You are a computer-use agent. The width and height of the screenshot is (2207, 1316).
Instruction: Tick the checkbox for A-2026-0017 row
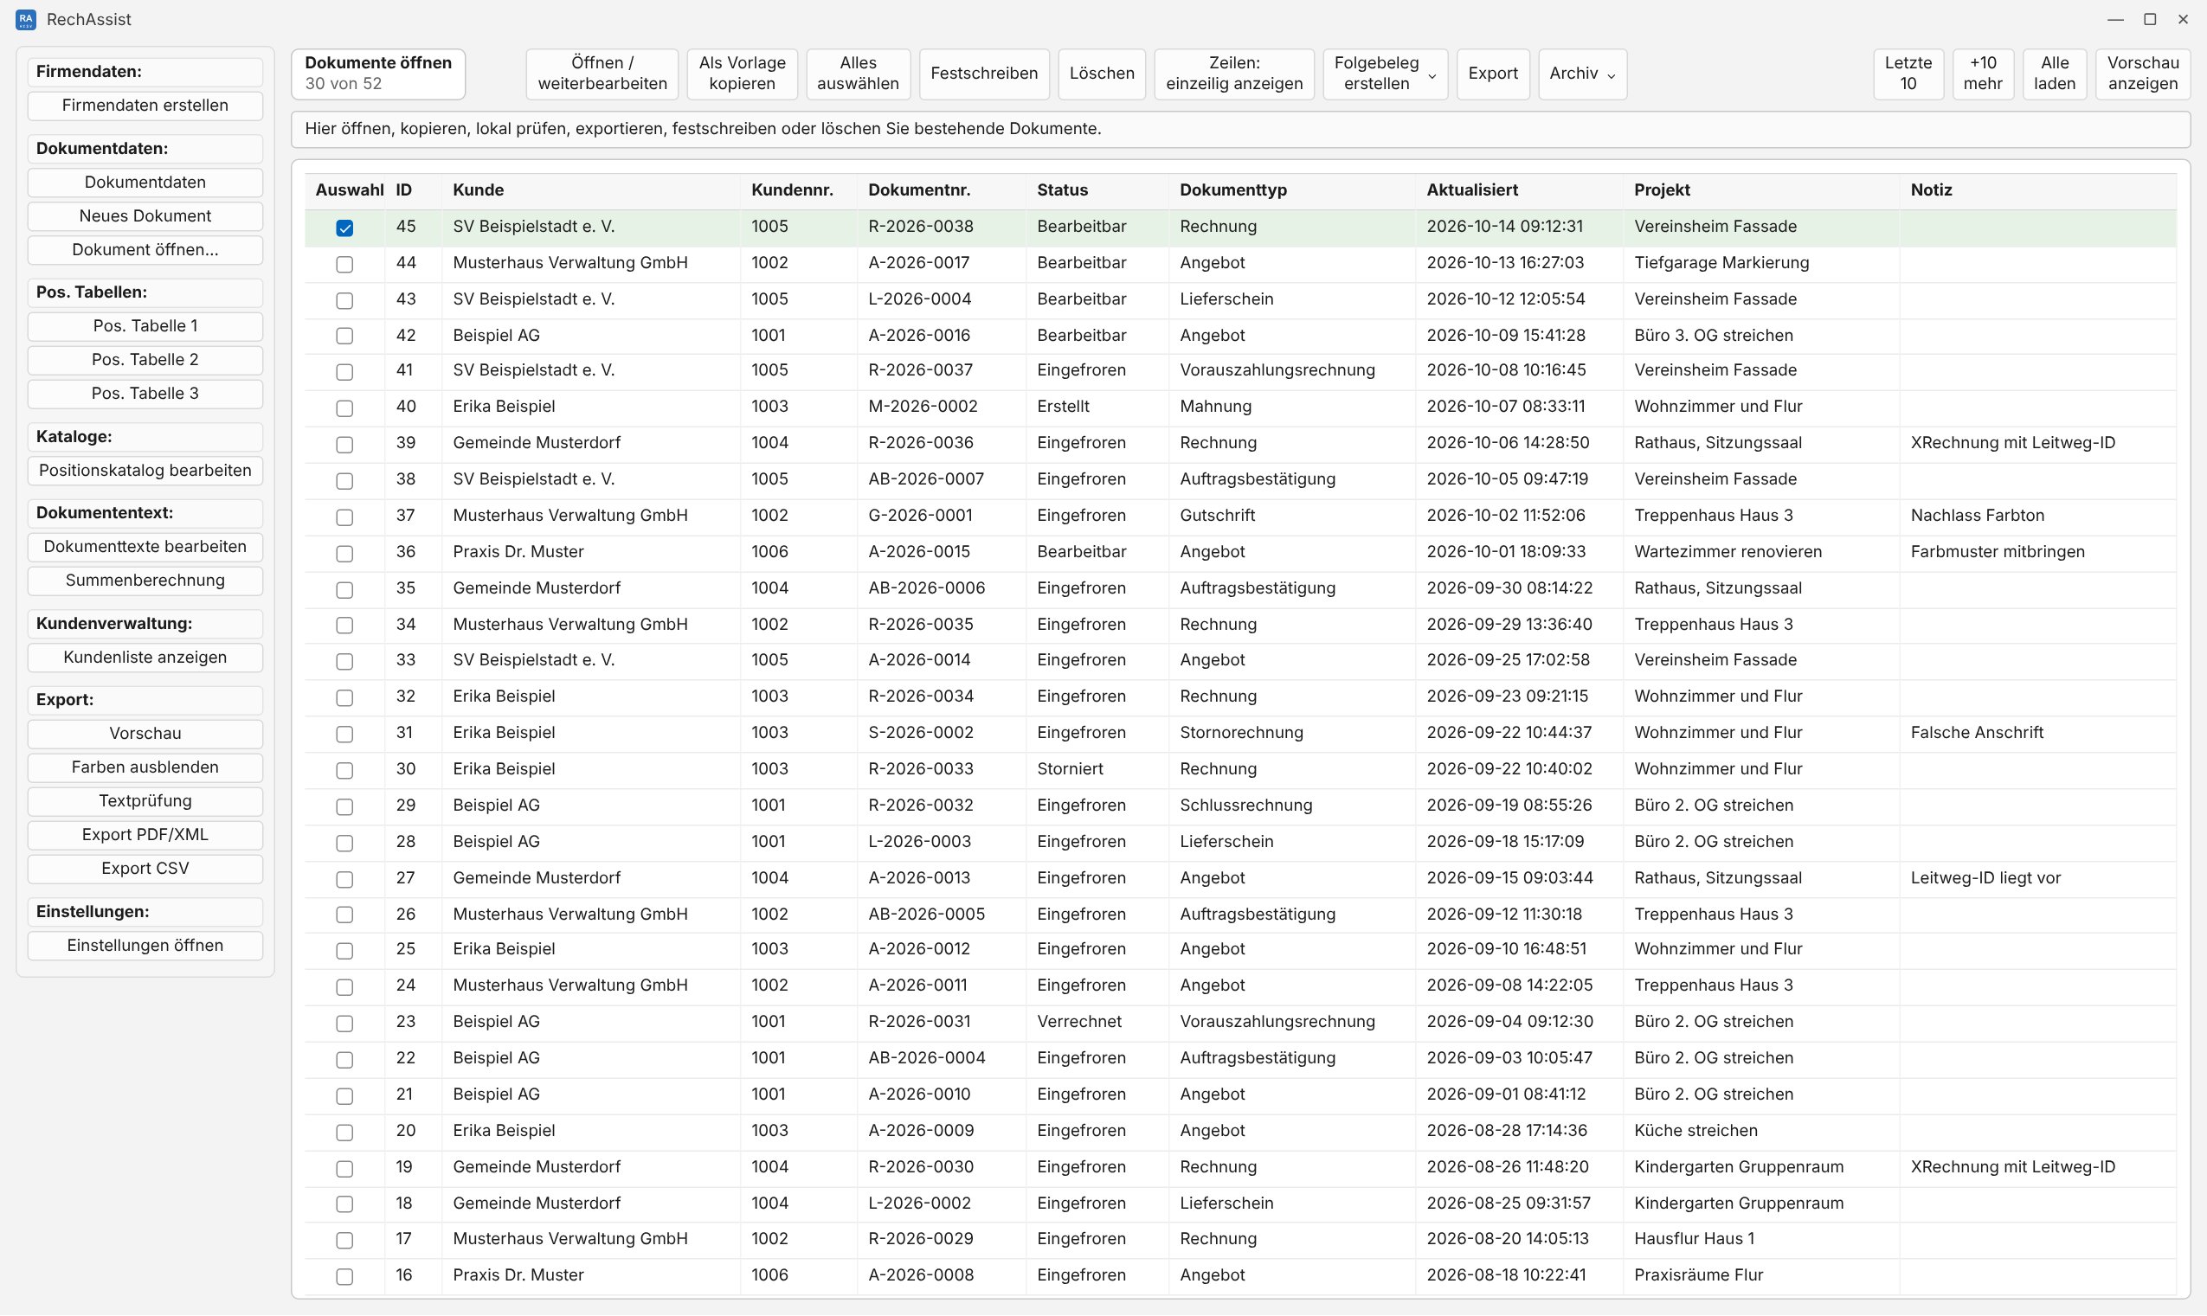point(345,264)
